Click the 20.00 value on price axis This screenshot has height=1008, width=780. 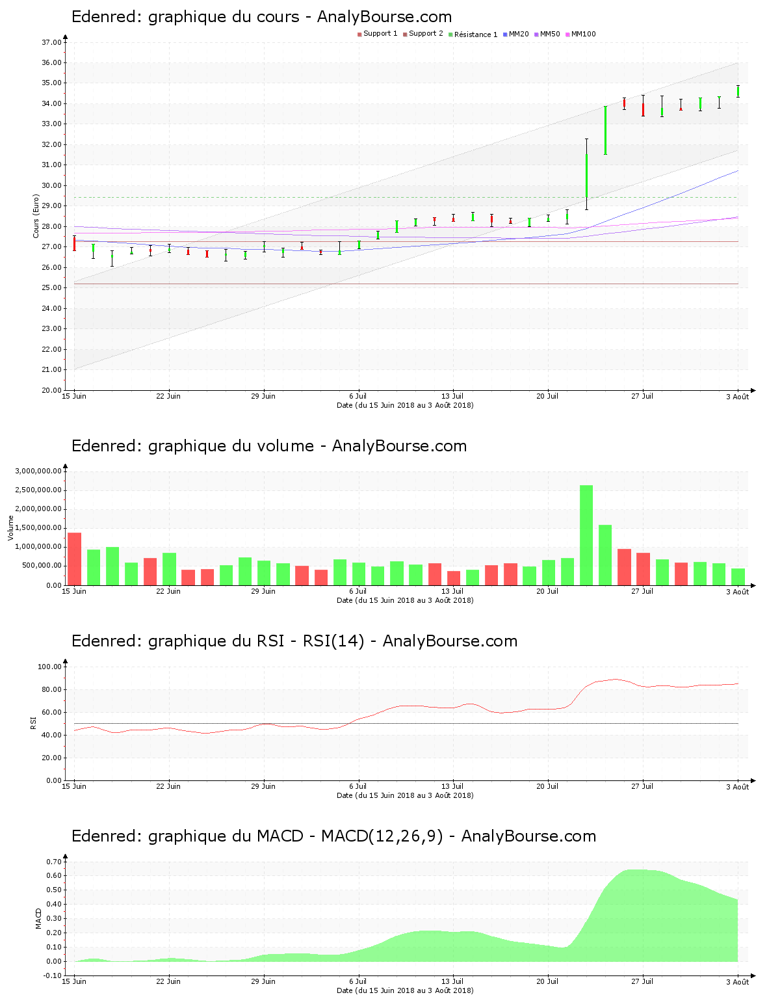click(51, 390)
